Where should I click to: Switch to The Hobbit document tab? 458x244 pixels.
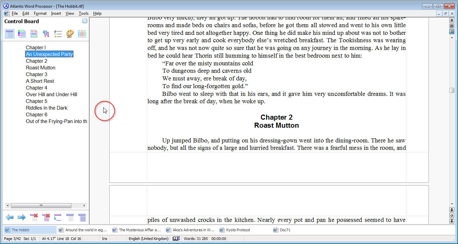coord(30,230)
